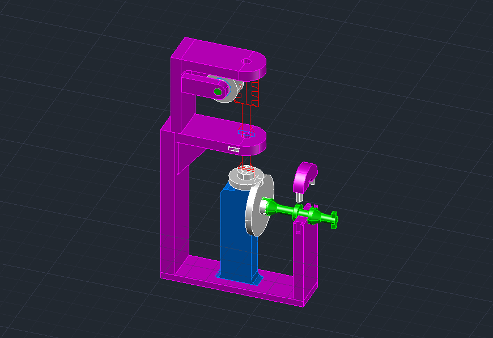Click the gray hub atop the blue column
Viewport: 493px width, 338px height.
[241, 176]
